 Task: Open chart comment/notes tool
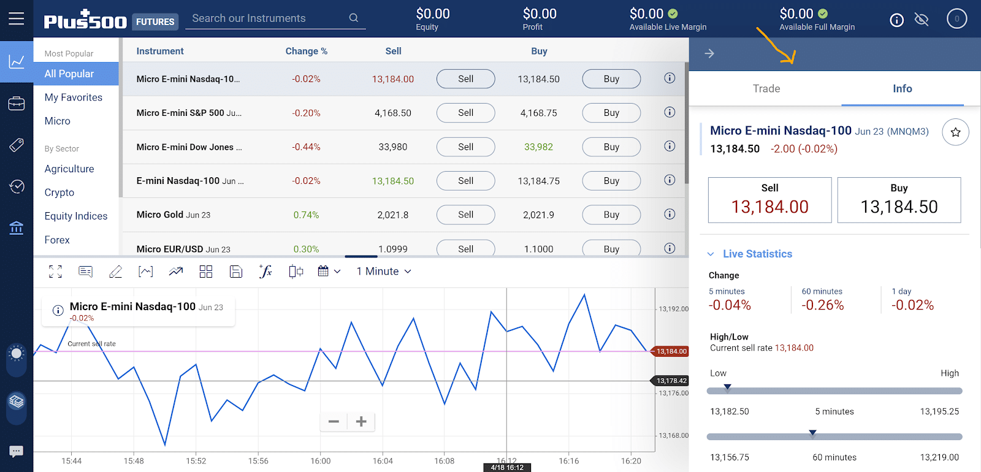(86, 272)
